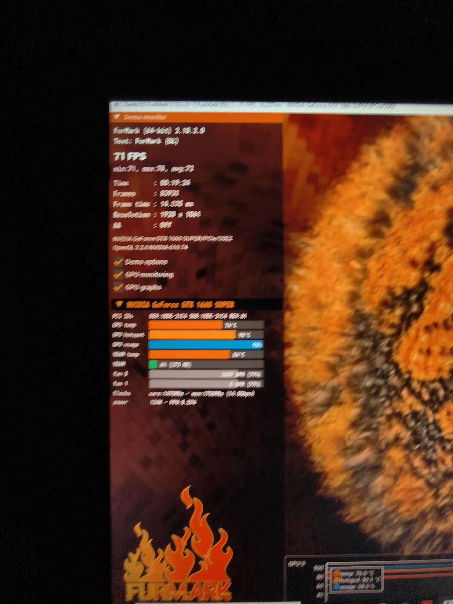Click the orange hotspot legend swatch in the graph
Screen dimensions: 453x604
336,579
